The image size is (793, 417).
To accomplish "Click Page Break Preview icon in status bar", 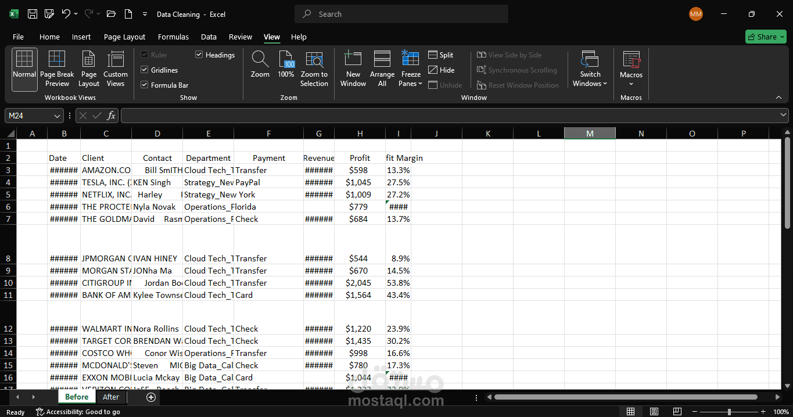I will point(677,412).
